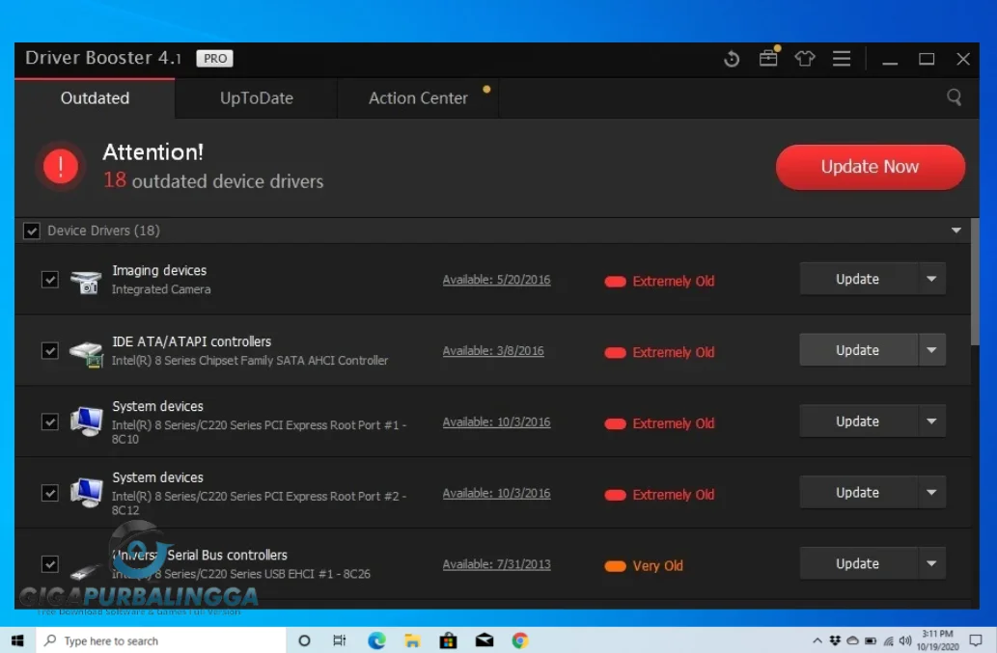Click the PRO badge beside the title
The width and height of the screenshot is (997, 653).
pyautogui.click(x=215, y=59)
